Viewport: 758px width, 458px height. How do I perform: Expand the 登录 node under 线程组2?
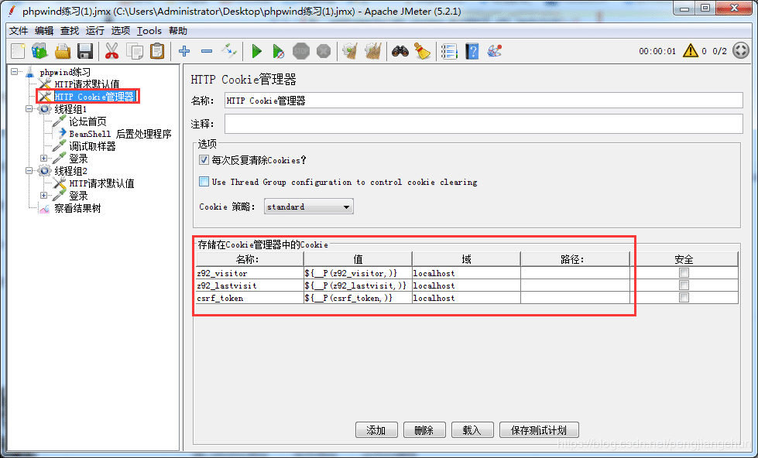43,196
